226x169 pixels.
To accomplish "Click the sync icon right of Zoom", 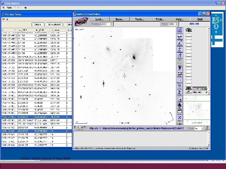I will [208, 128].
